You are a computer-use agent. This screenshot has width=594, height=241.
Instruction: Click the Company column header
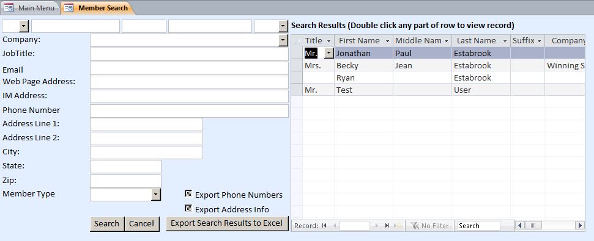point(565,41)
